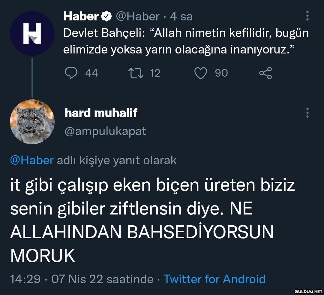Open the Devlet Bahçeli quote tweet text

click(186, 41)
